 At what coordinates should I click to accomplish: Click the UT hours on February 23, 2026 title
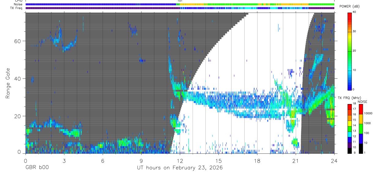pyautogui.click(x=180, y=168)
